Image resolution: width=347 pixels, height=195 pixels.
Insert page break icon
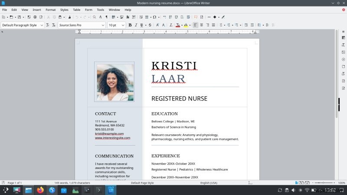click(141, 17)
